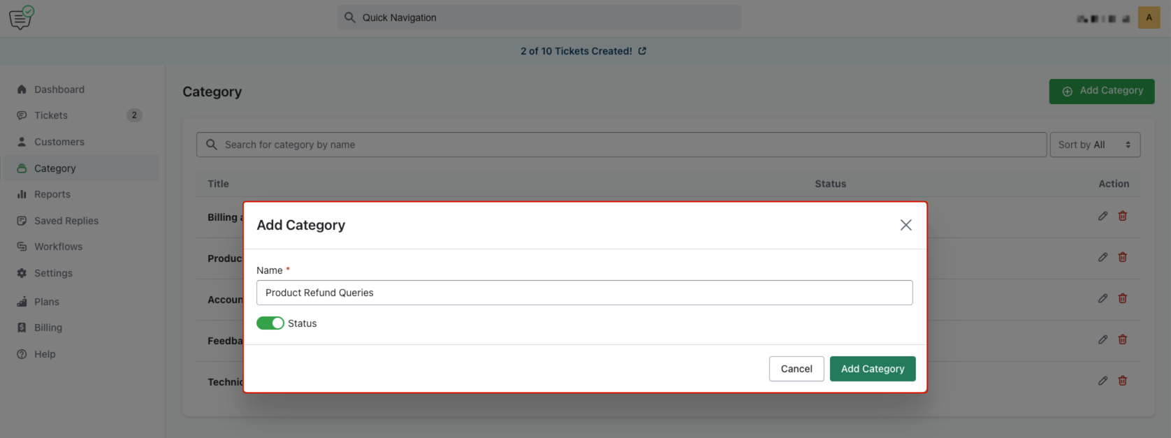This screenshot has width=1171, height=438.
Task: Click the Add Category button at top right
Action: pos(1101,91)
